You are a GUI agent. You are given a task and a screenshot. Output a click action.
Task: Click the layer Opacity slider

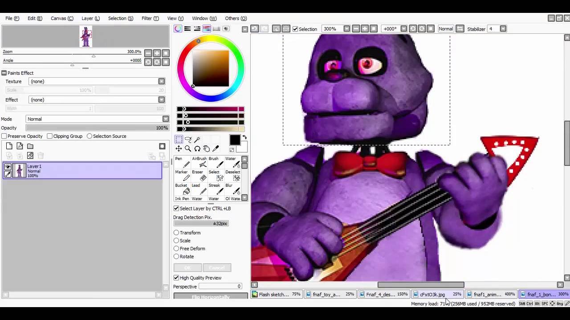pos(97,128)
